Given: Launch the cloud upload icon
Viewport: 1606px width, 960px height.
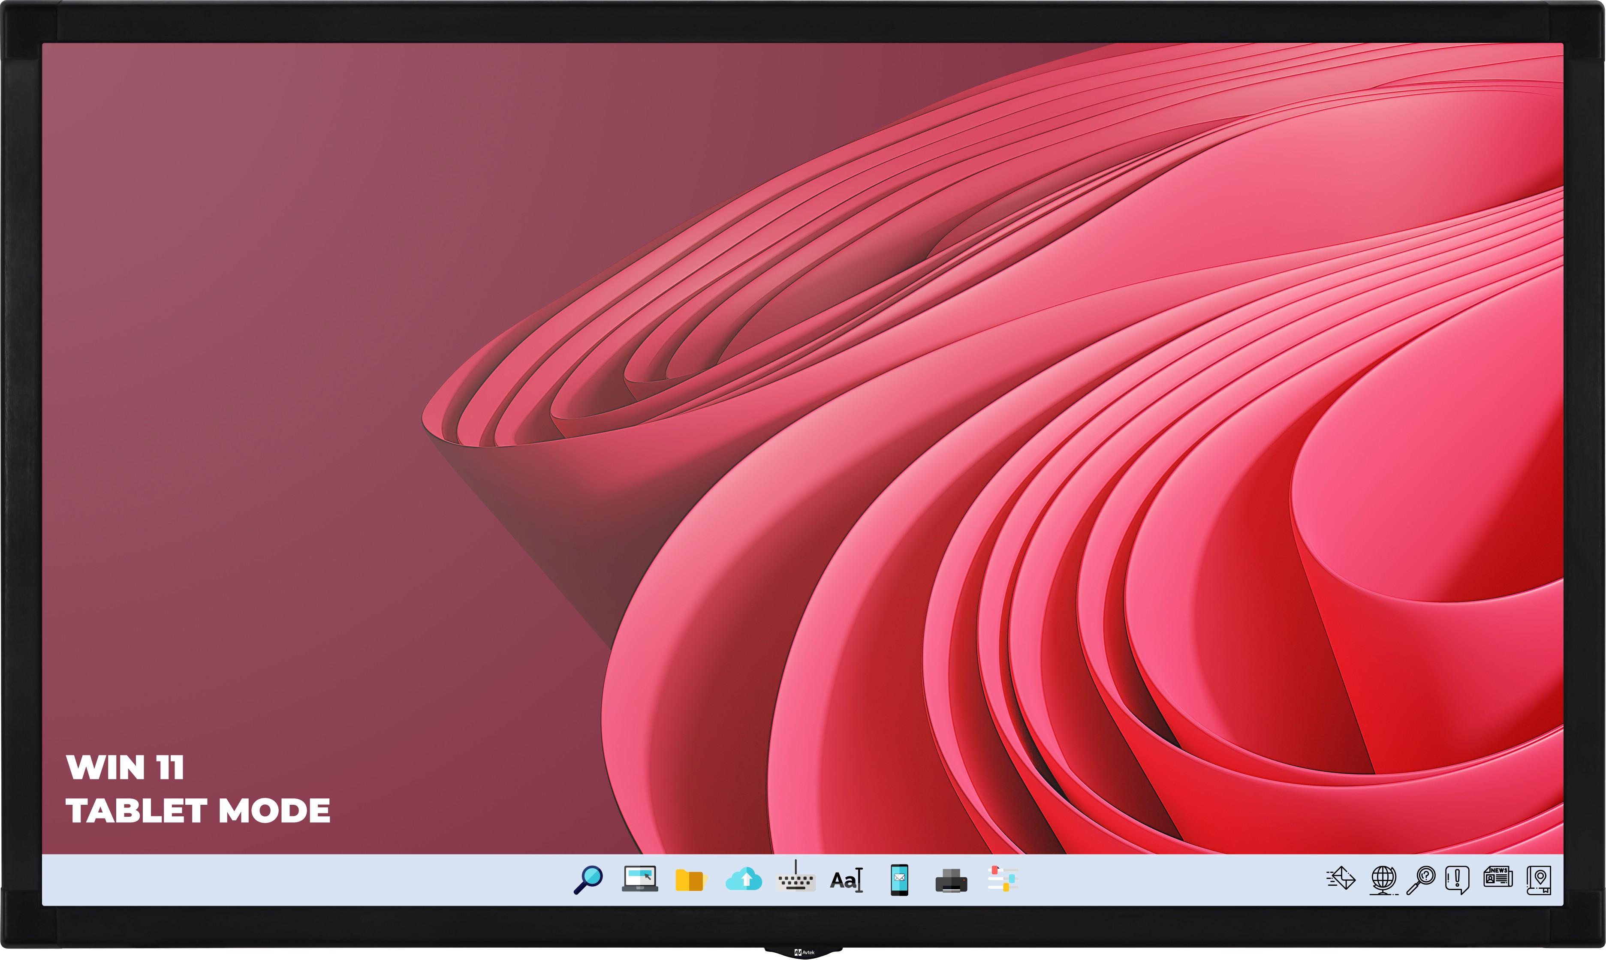Looking at the screenshot, I should click(x=744, y=880).
